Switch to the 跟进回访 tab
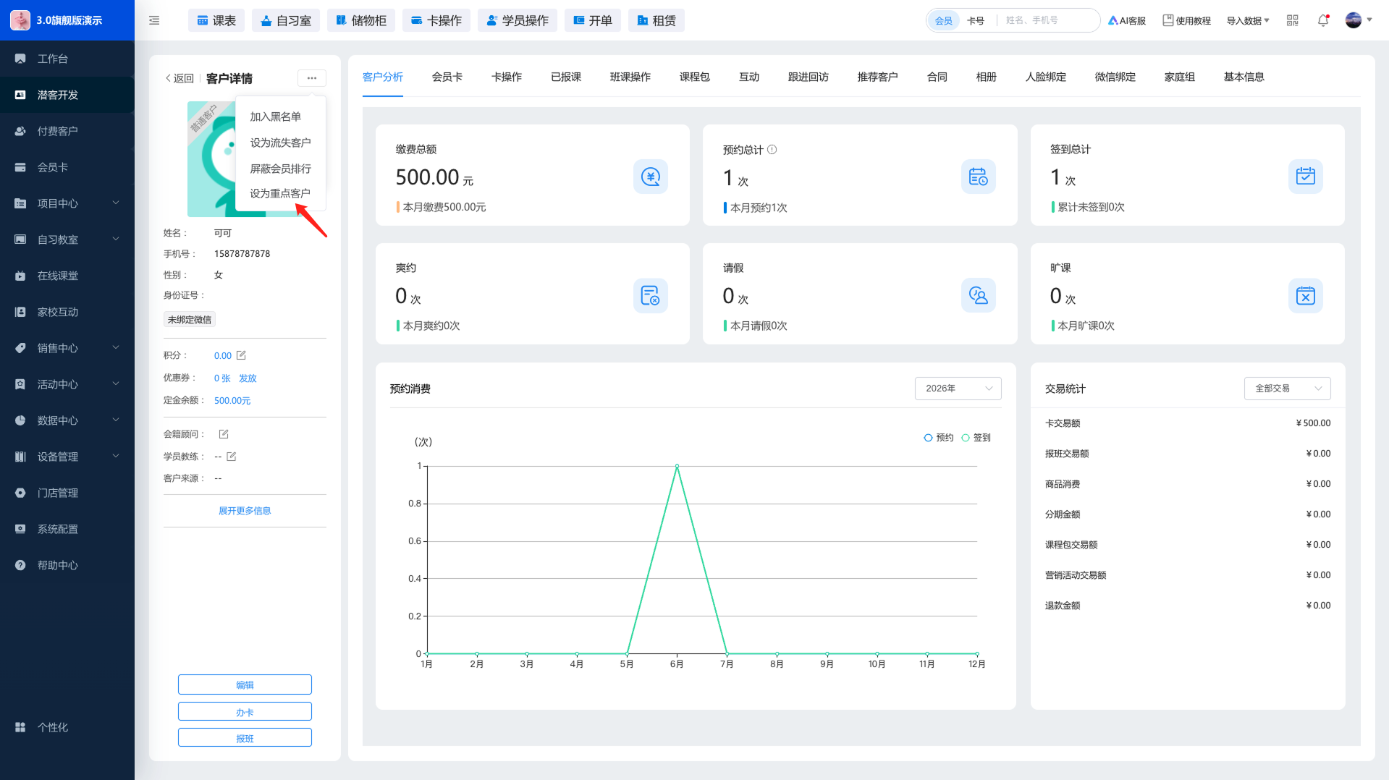Image resolution: width=1389 pixels, height=780 pixels. [809, 77]
